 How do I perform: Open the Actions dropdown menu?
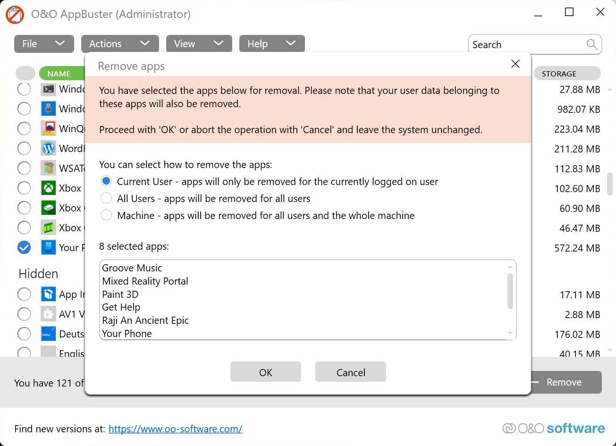[x=120, y=43]
